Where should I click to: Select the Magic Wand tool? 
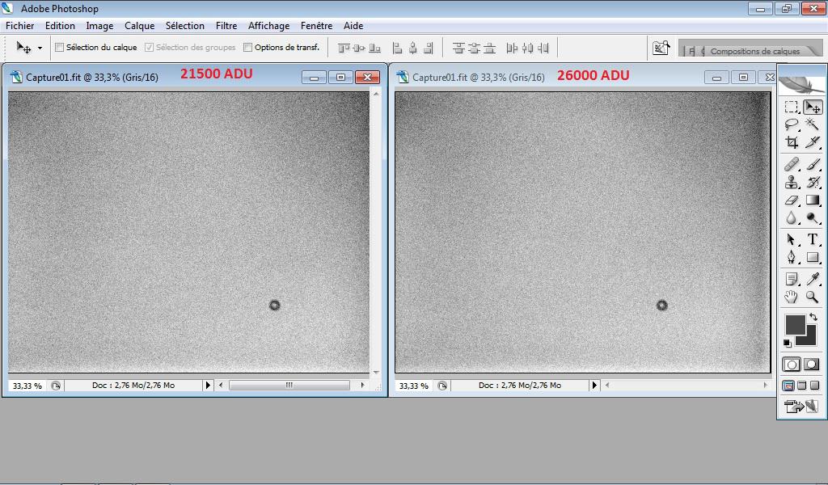(x=812, y=124)
